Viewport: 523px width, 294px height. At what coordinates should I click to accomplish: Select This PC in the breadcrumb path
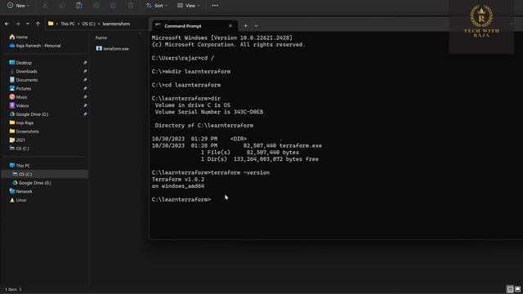68,24
